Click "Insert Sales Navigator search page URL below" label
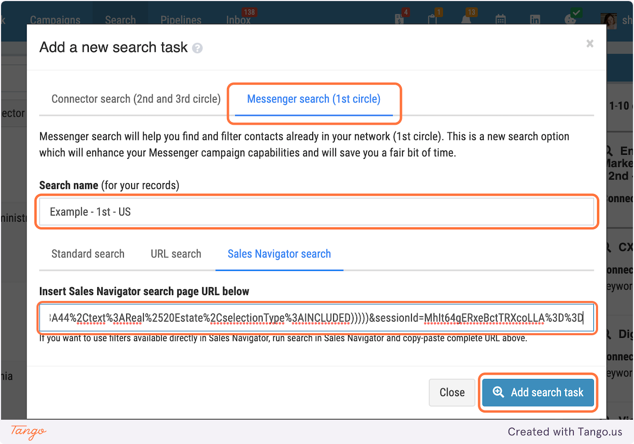The height and width of the screenshot is (444, 634). pyautogui.click(x=144, y=291)
